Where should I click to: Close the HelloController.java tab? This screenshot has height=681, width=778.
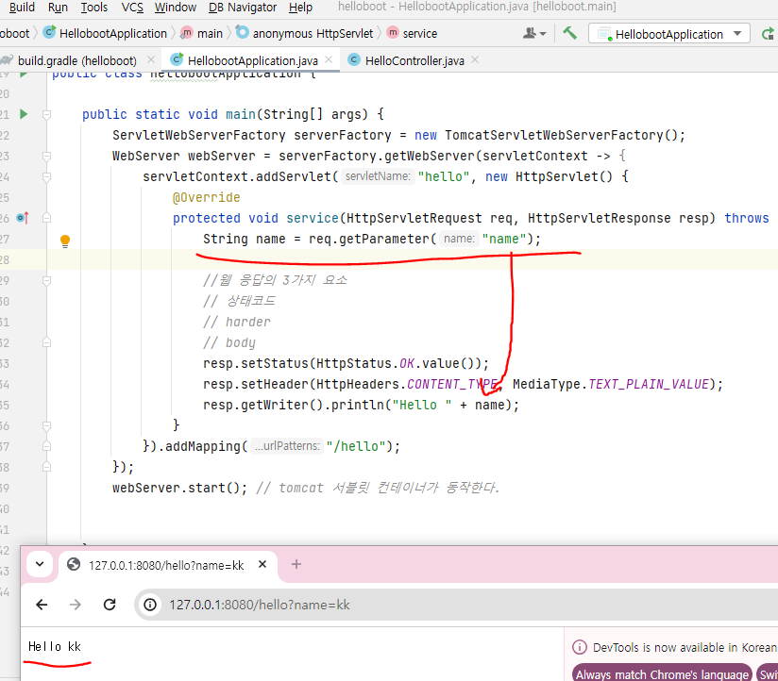[475, 60]
